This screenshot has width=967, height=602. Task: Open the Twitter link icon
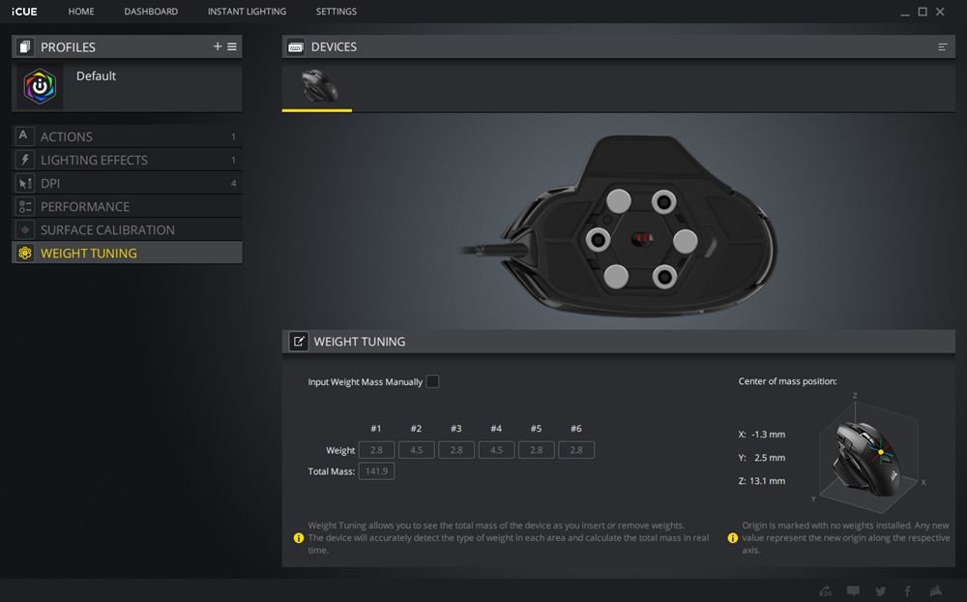tap(881, 591)
